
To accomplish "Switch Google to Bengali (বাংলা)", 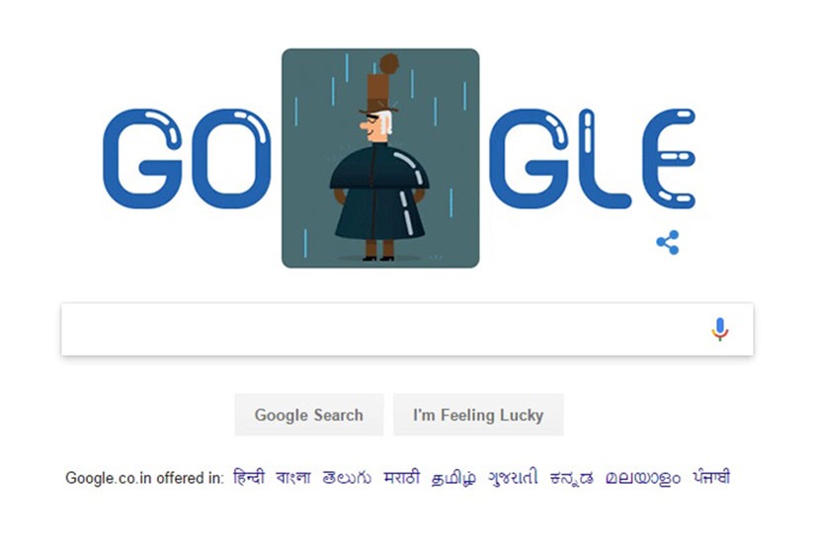I will coord(293,478).
